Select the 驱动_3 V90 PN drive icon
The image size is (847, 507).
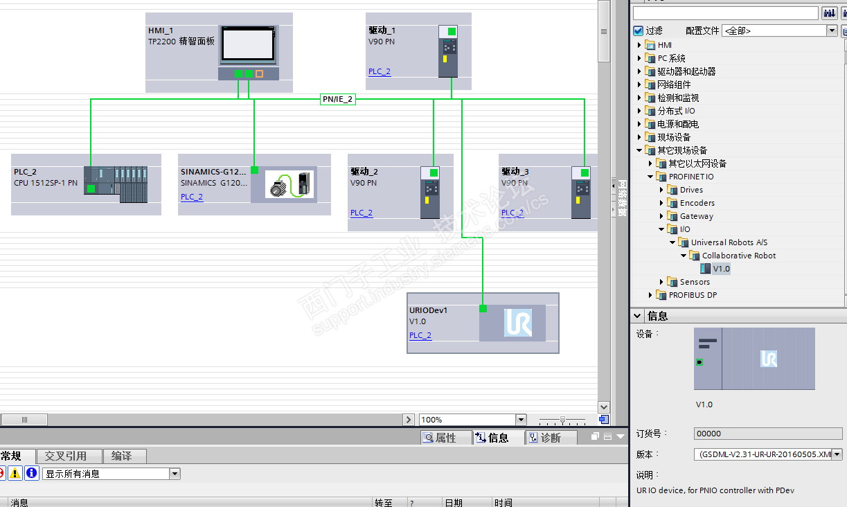pos(581,193)
